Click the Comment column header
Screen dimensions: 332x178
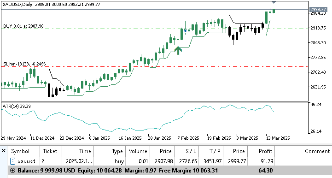[317, 151]
